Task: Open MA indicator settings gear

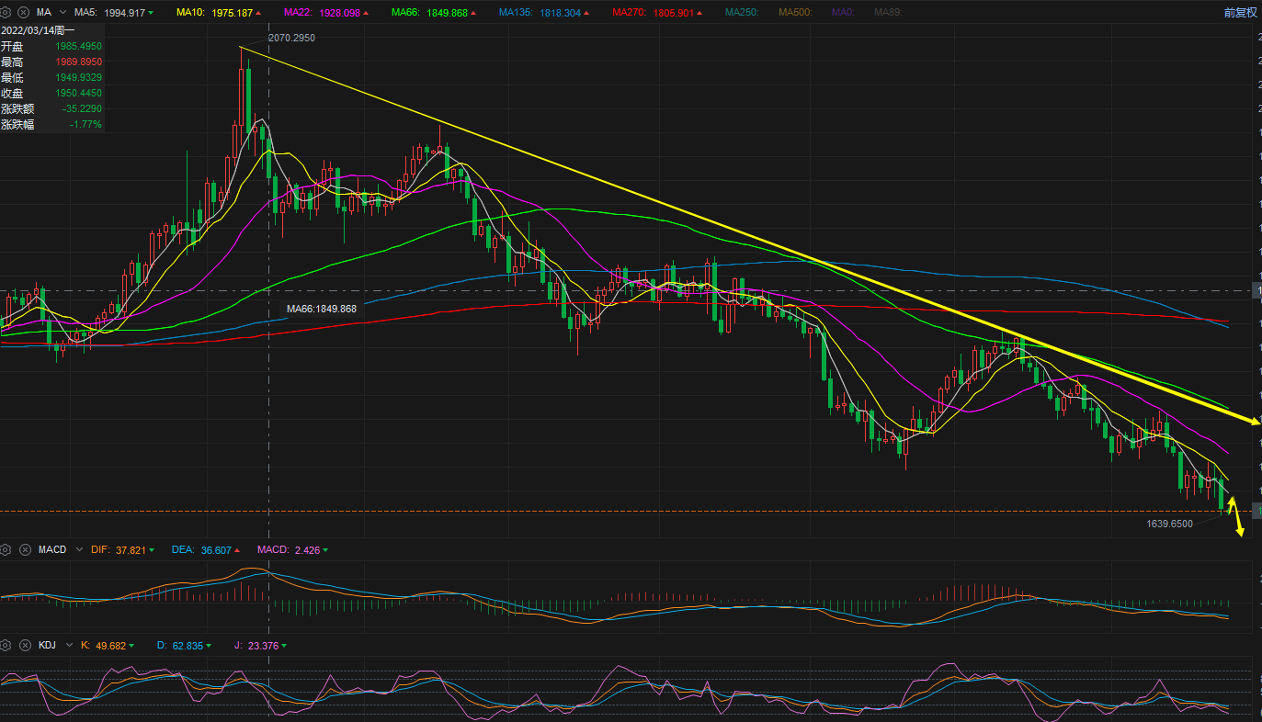Action: point(6,13)
